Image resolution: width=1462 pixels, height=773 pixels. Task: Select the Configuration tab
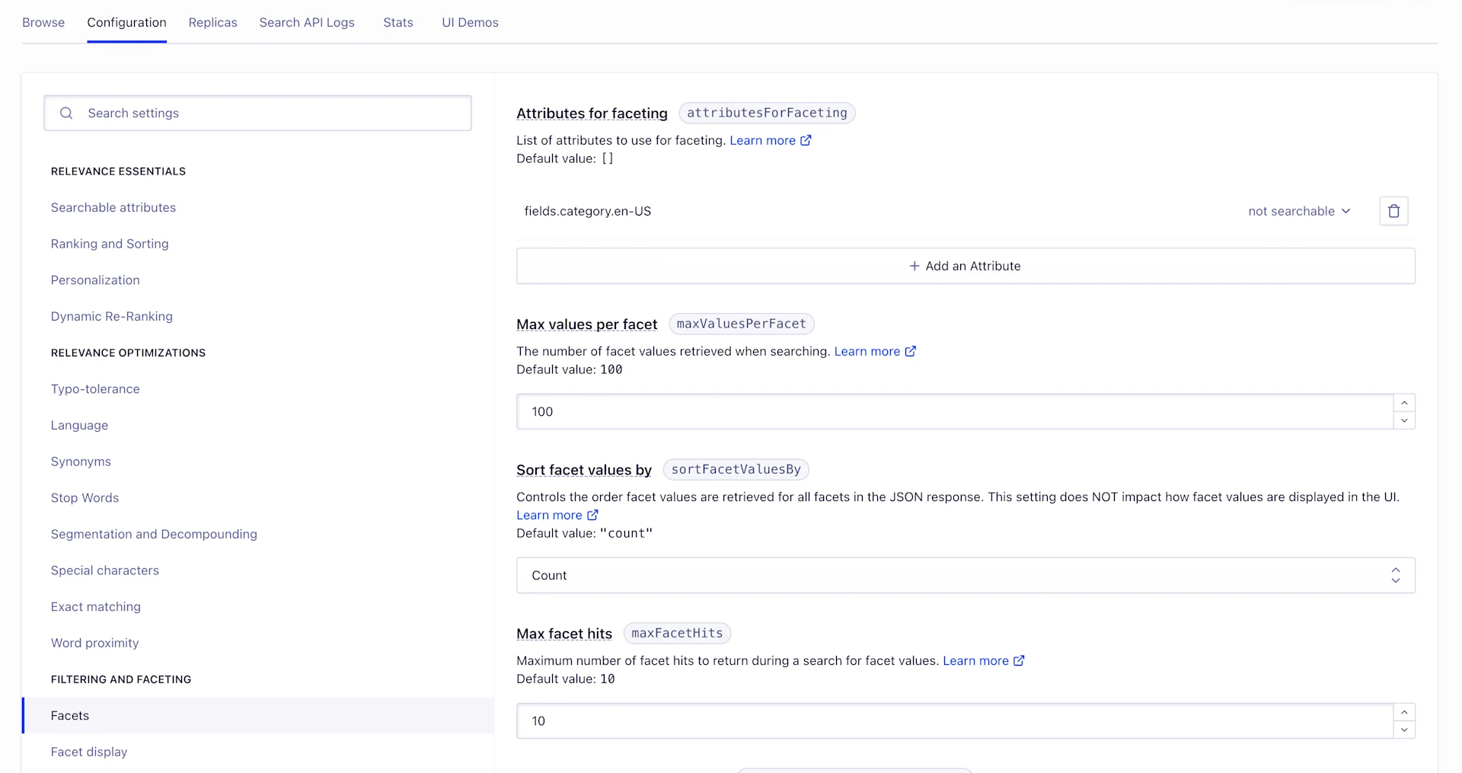[126, 22]
